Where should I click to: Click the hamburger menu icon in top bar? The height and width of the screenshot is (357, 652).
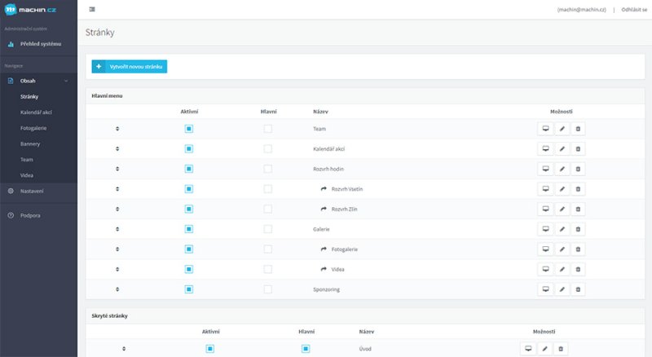coord(92,9)
